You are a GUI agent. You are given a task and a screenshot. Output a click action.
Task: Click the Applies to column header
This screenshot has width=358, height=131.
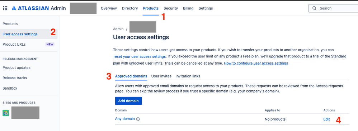(x=272, y=110)
